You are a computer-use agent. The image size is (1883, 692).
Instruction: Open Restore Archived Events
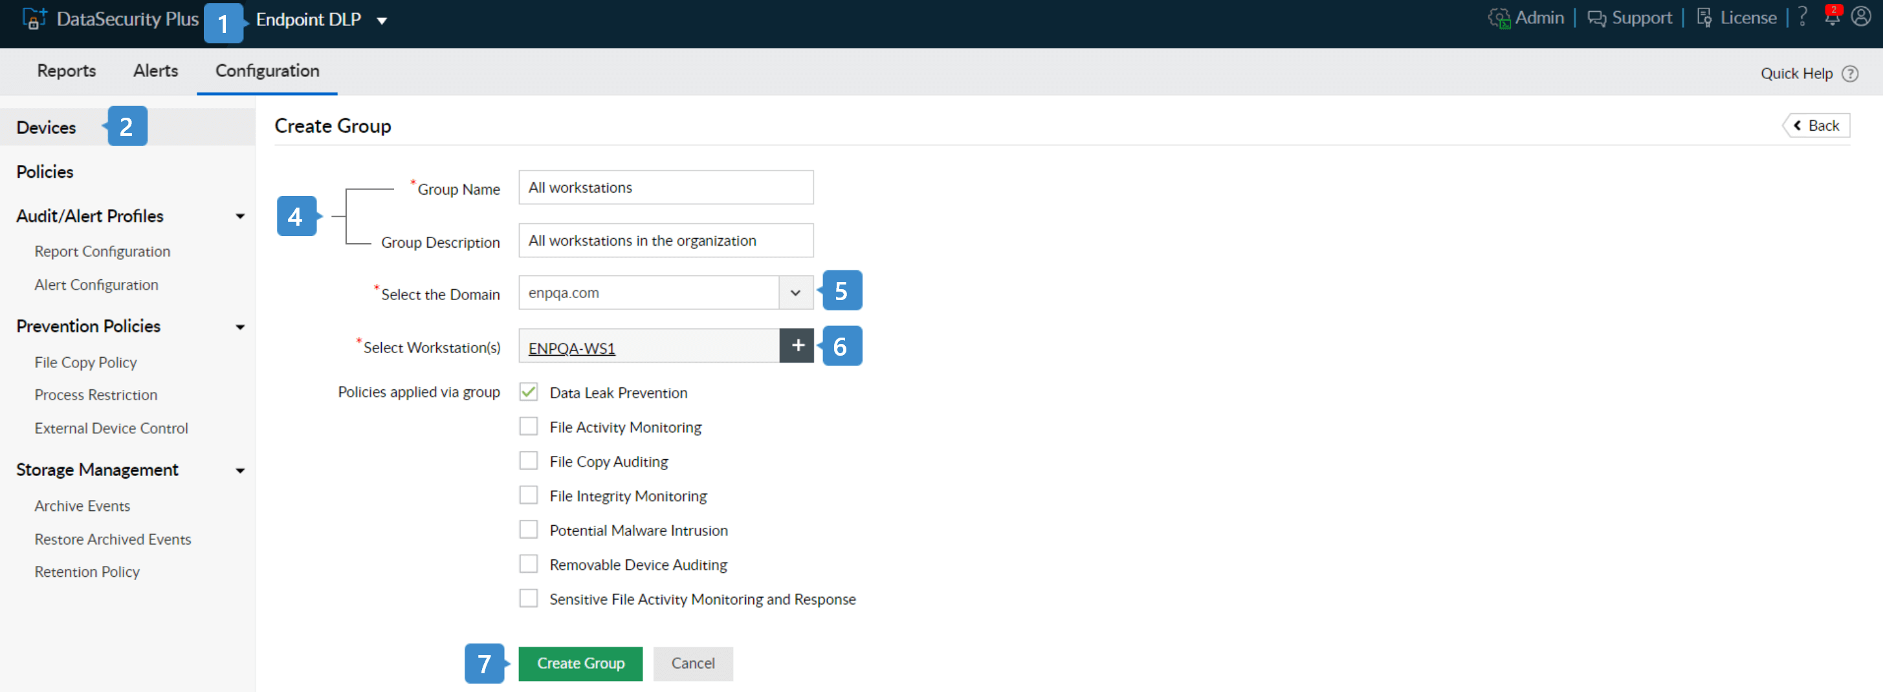coord(113,539)
